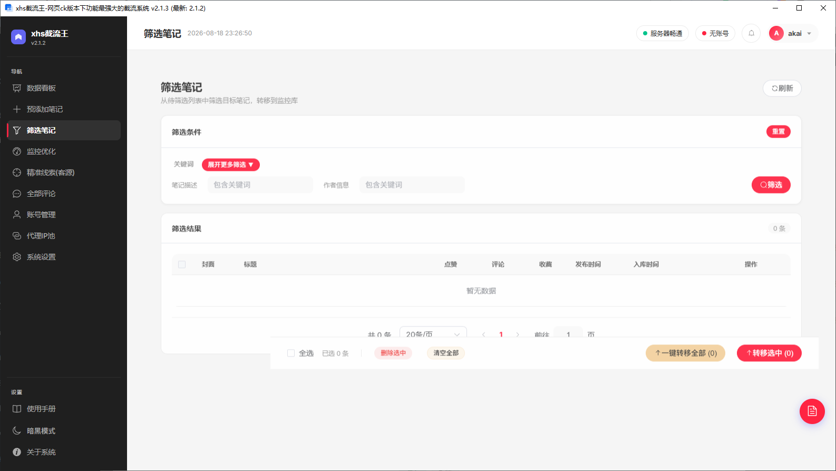Viewport: 836px width, 471px height.
Task: Select page 1 in pagination
Action: pyautogui.click(x=501, y=334)
